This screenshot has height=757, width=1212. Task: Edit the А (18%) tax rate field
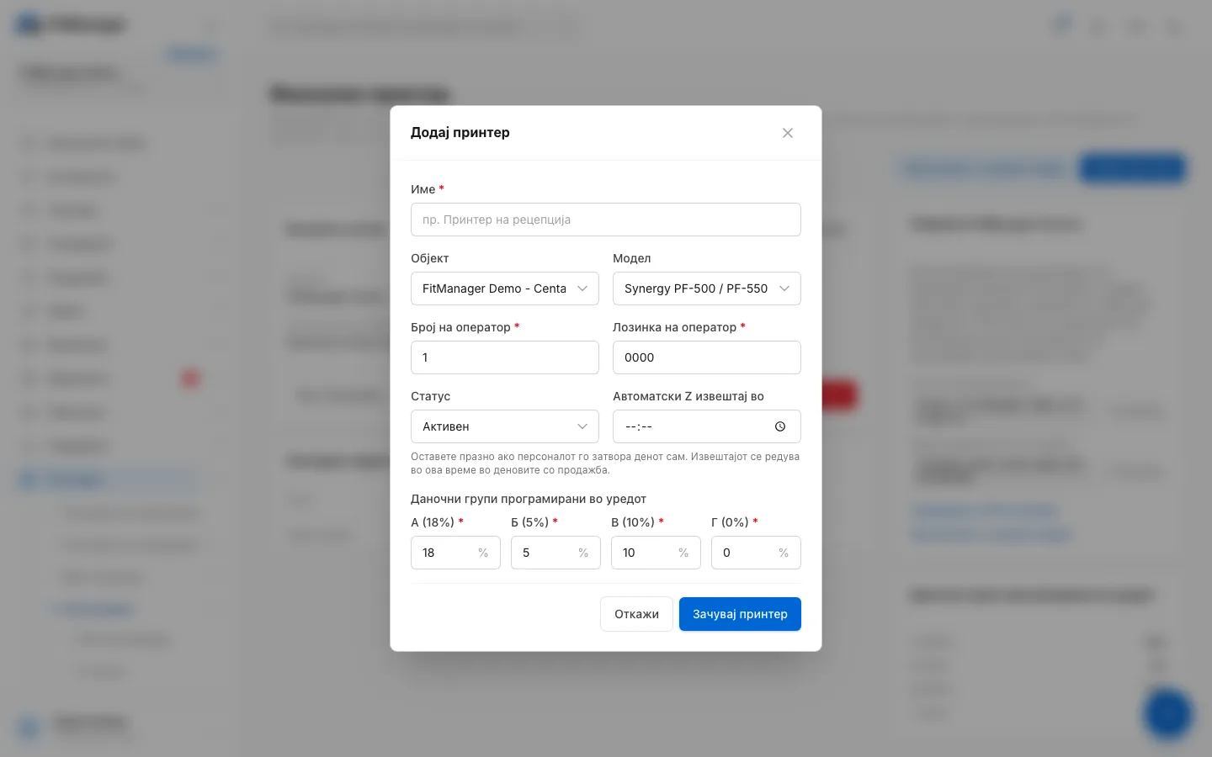click(455, 553)
